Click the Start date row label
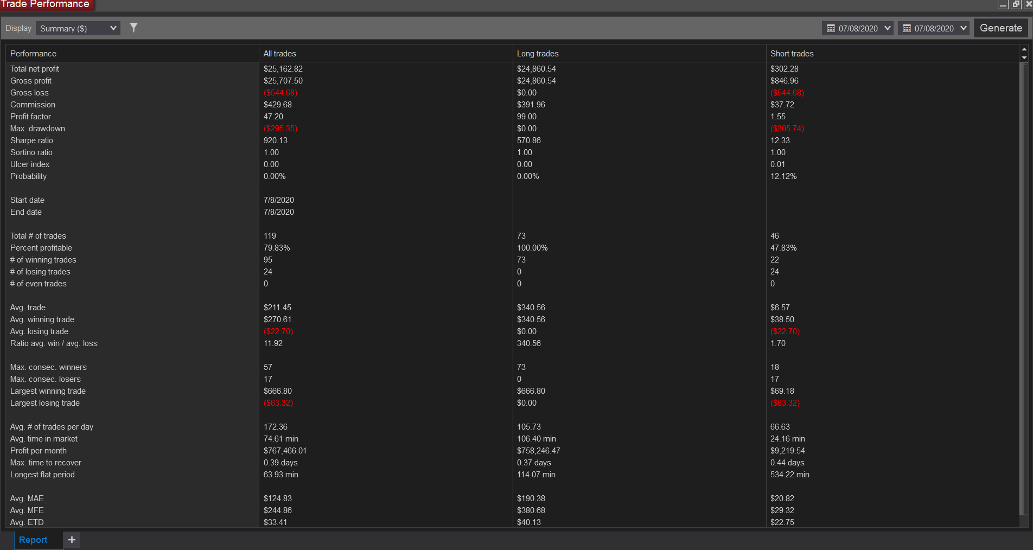Image resolution: width=1033 pixels, height=550 pixels. 27,200
